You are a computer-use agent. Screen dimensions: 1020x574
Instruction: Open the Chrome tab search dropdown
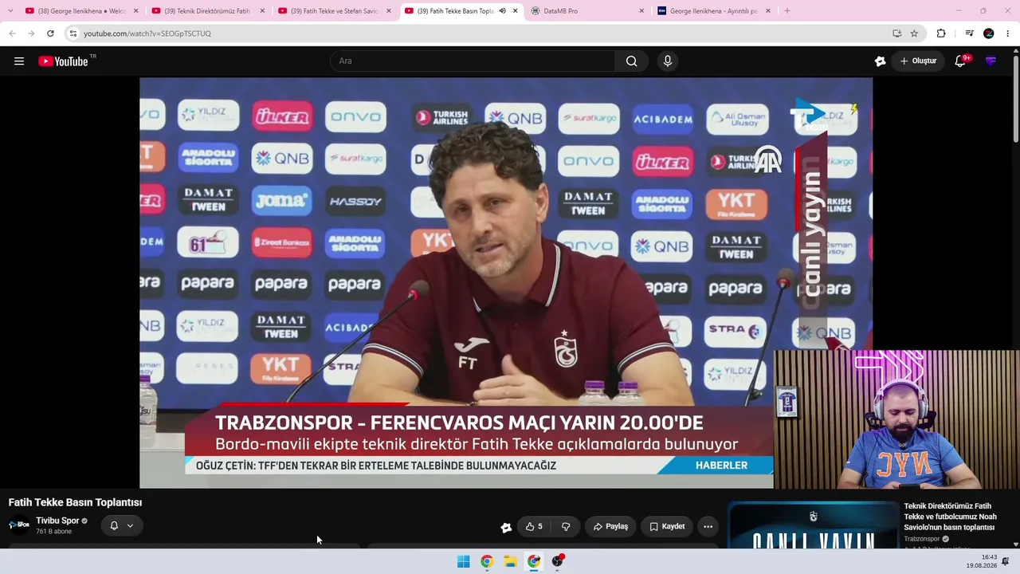(10, 11)
